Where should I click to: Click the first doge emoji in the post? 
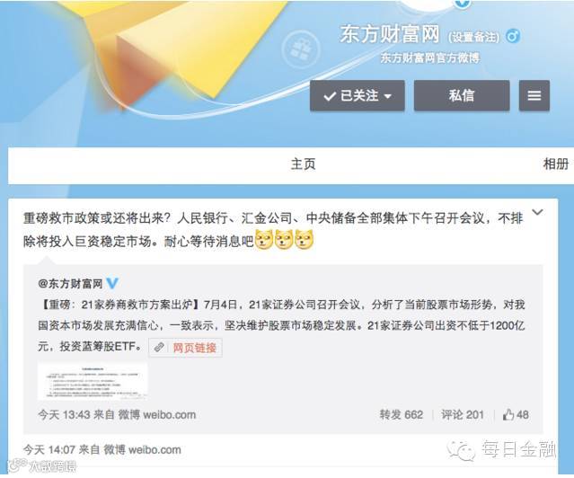[x=264, y=240]
